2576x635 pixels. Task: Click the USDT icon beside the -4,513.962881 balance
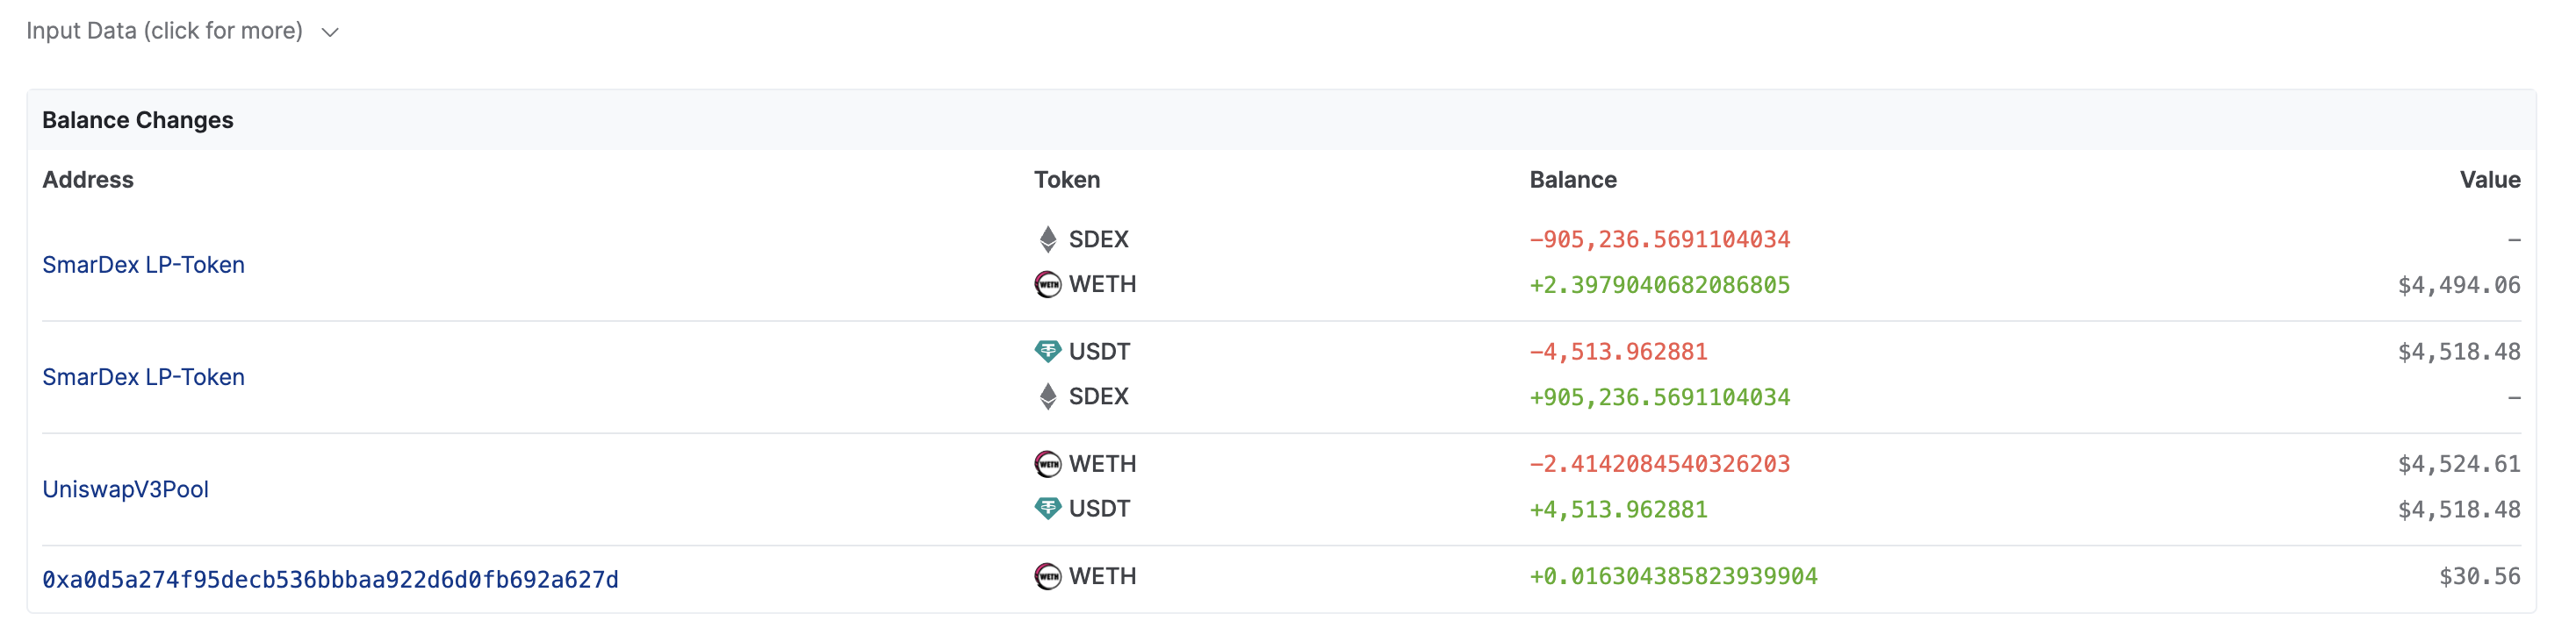(x=1047, y=352)
